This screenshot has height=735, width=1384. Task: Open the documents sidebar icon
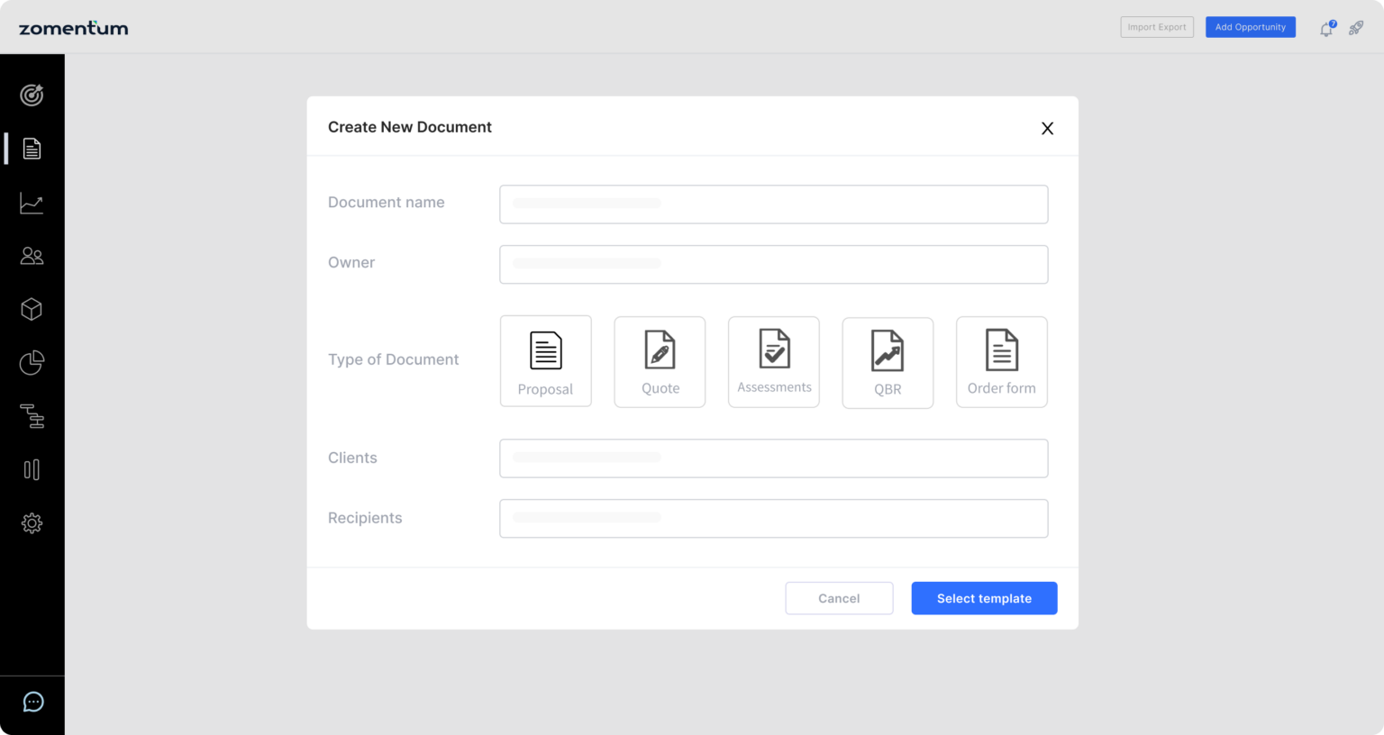[x=32, y=149]
